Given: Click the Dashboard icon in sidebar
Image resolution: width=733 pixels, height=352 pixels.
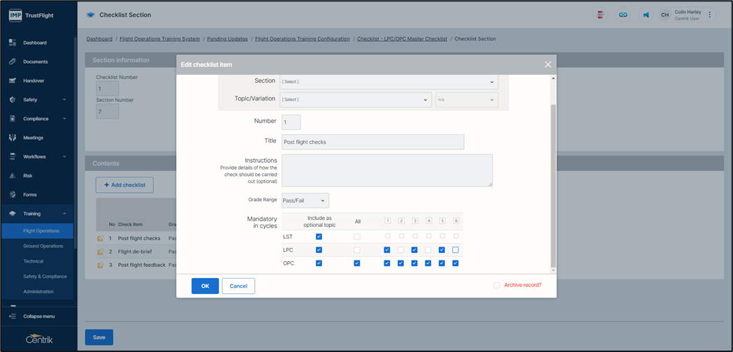Looking at the screenshot, I should point(13,43).
